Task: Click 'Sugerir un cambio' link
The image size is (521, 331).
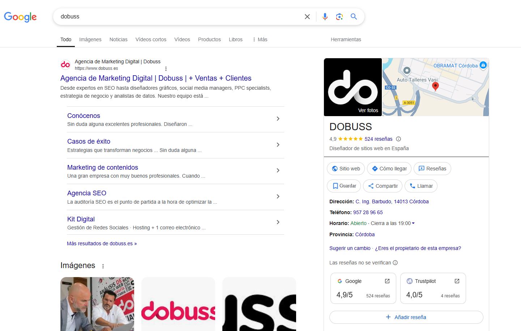Action: (350, 248)
